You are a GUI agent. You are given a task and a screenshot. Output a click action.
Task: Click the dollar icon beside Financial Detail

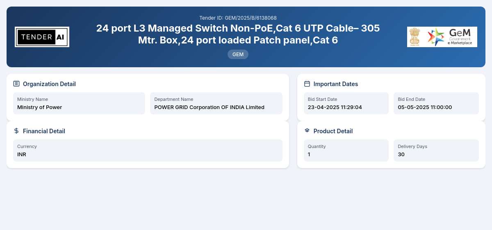[16, 131]
